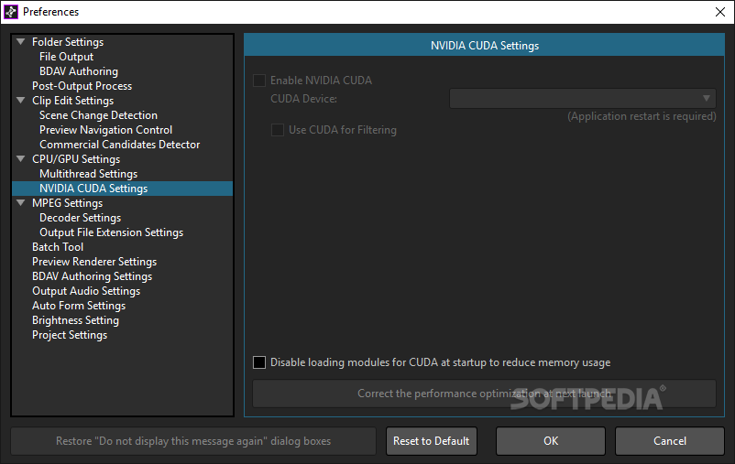Click the Application restart is required note
This screenshot has width=735, height=464.
[642, 116]
